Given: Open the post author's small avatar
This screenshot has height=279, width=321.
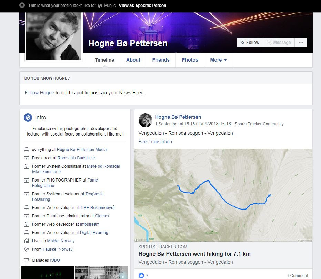Looking at the screenshot, I should click(146, 120).
